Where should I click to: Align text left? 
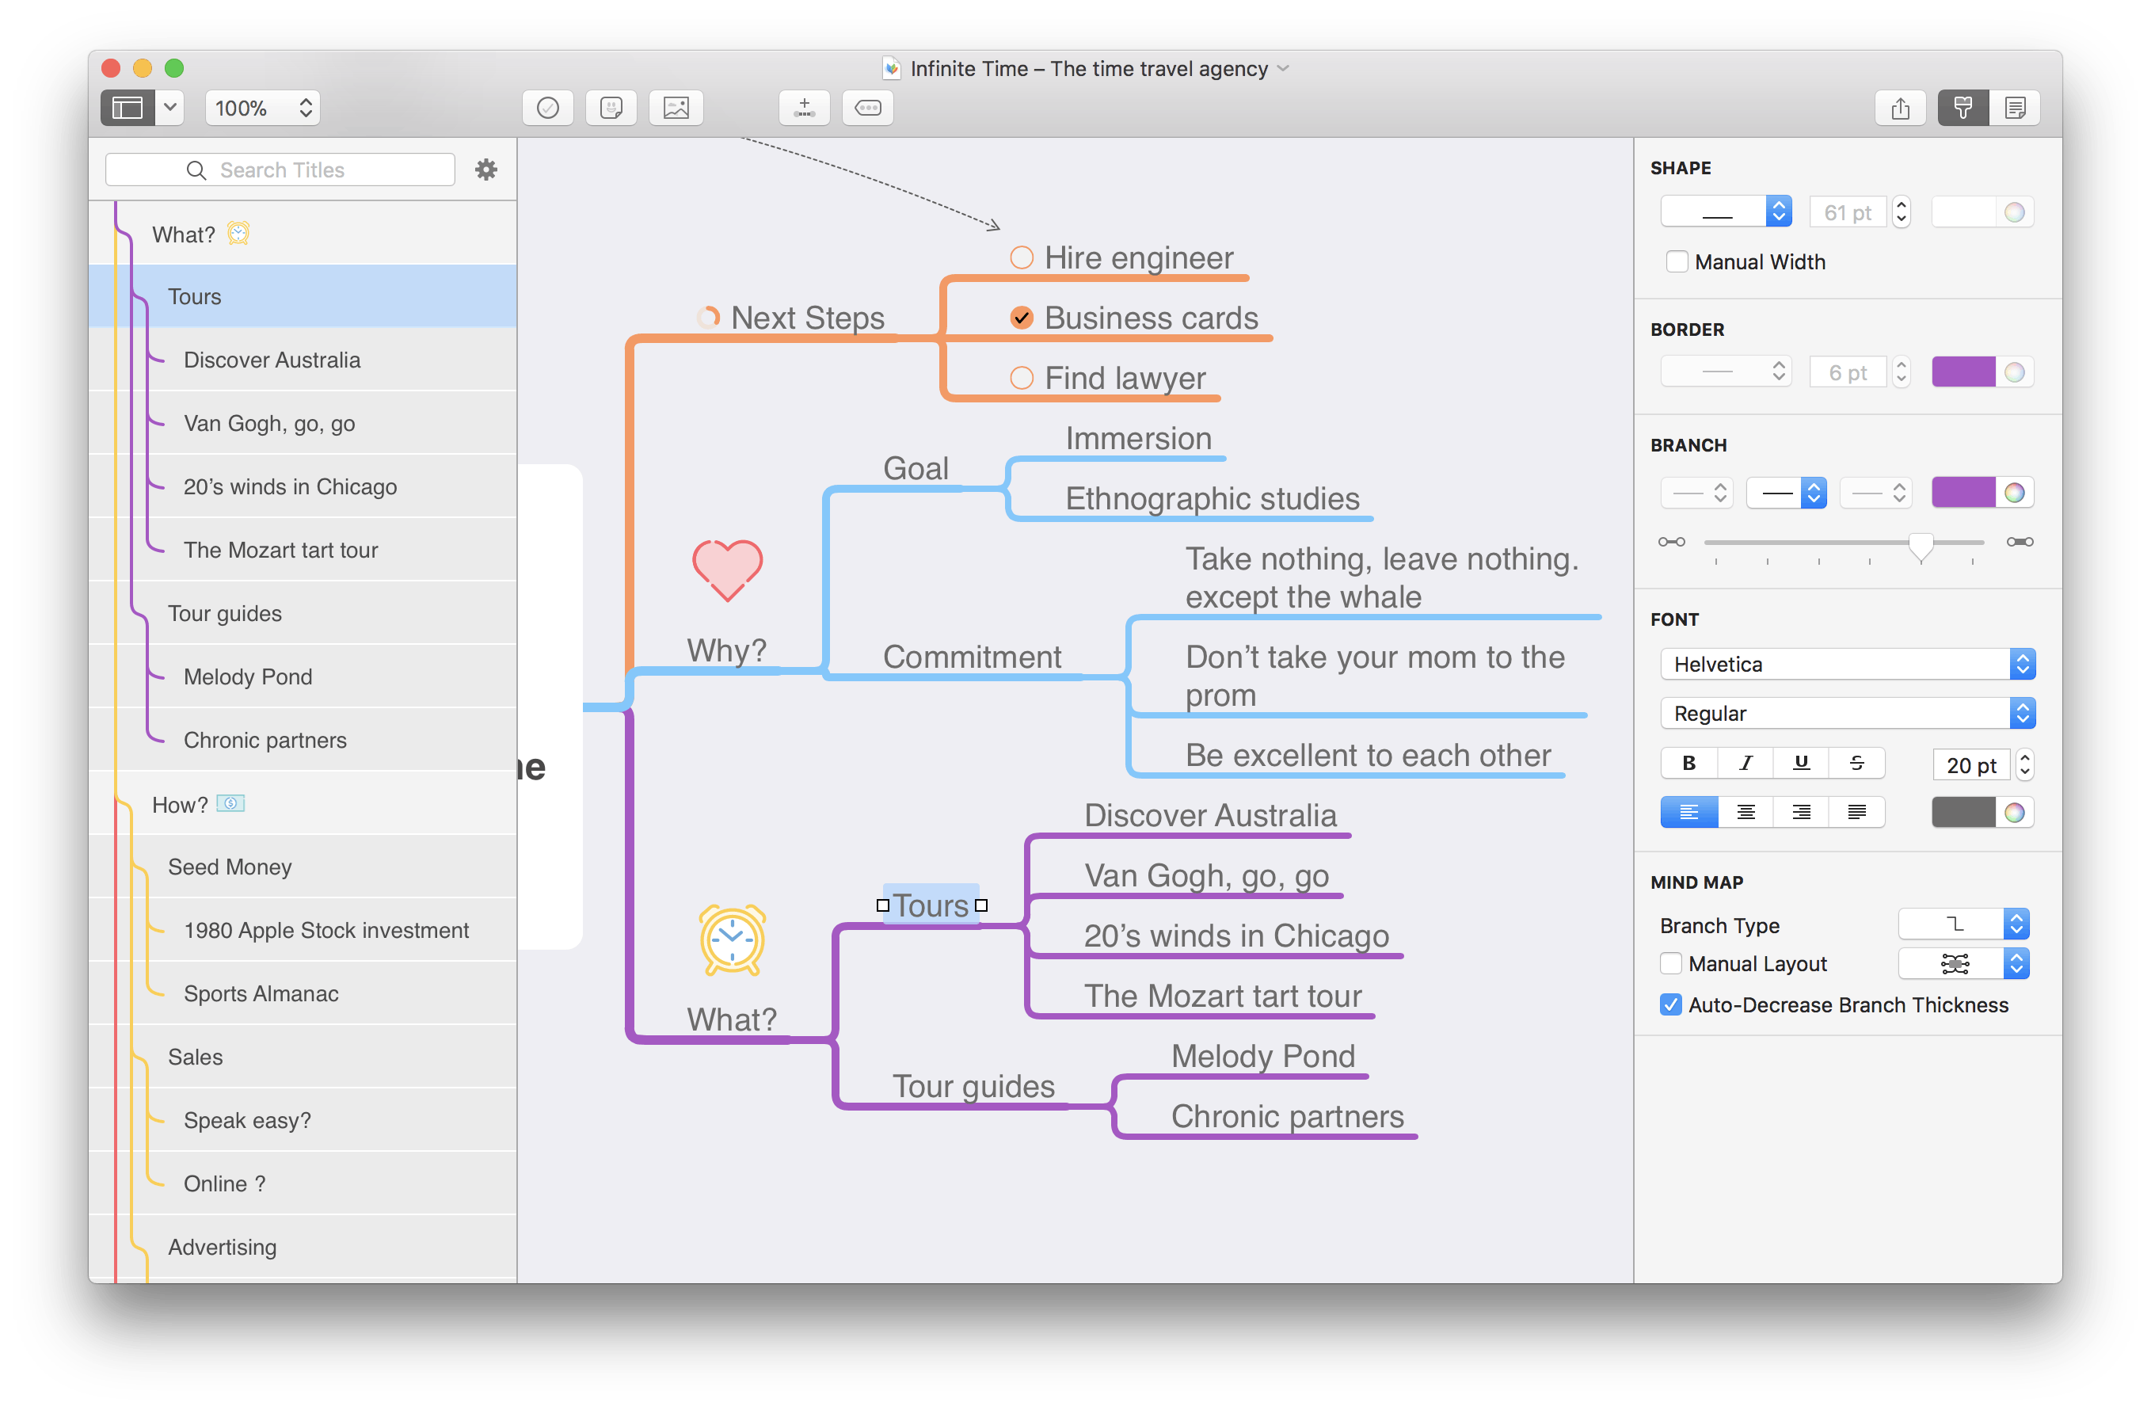pos(1688,813)
